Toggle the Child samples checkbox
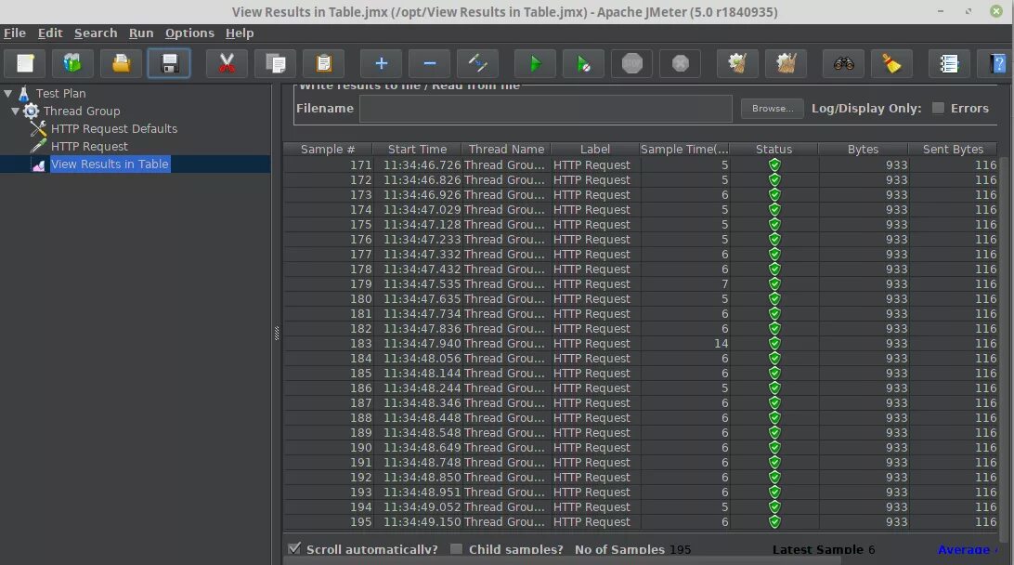 click(x=457, y=549)
